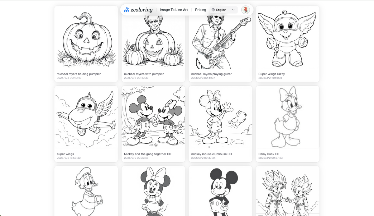Screen dimensions: 374x216
Task: Click the "mickey mouse clubhouse HD" caption
Action: pos(212,154)
